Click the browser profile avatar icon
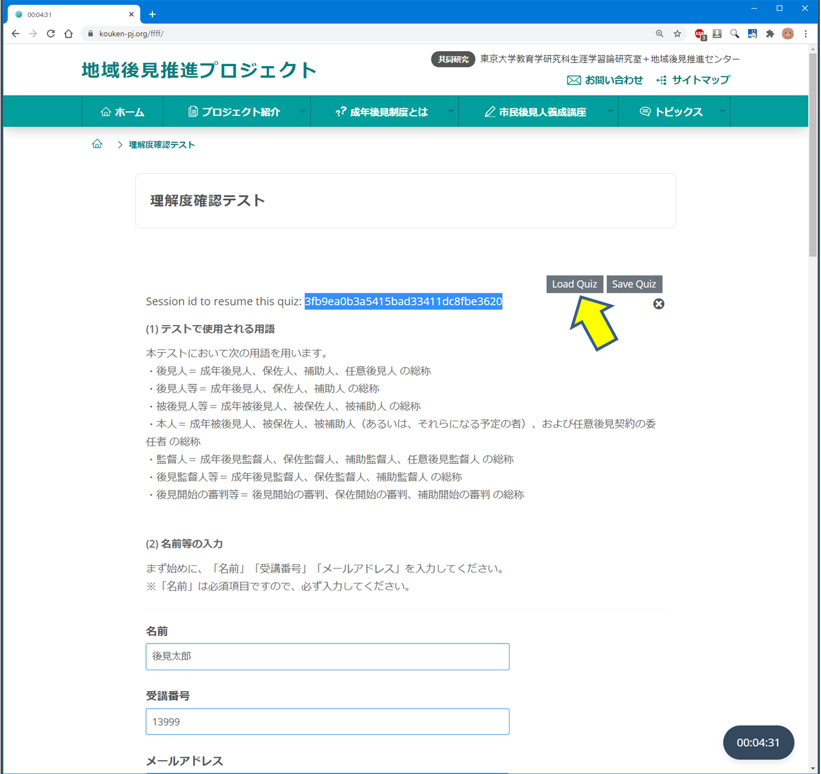Screen dimensions: 821x774 (x=787, y=34)
